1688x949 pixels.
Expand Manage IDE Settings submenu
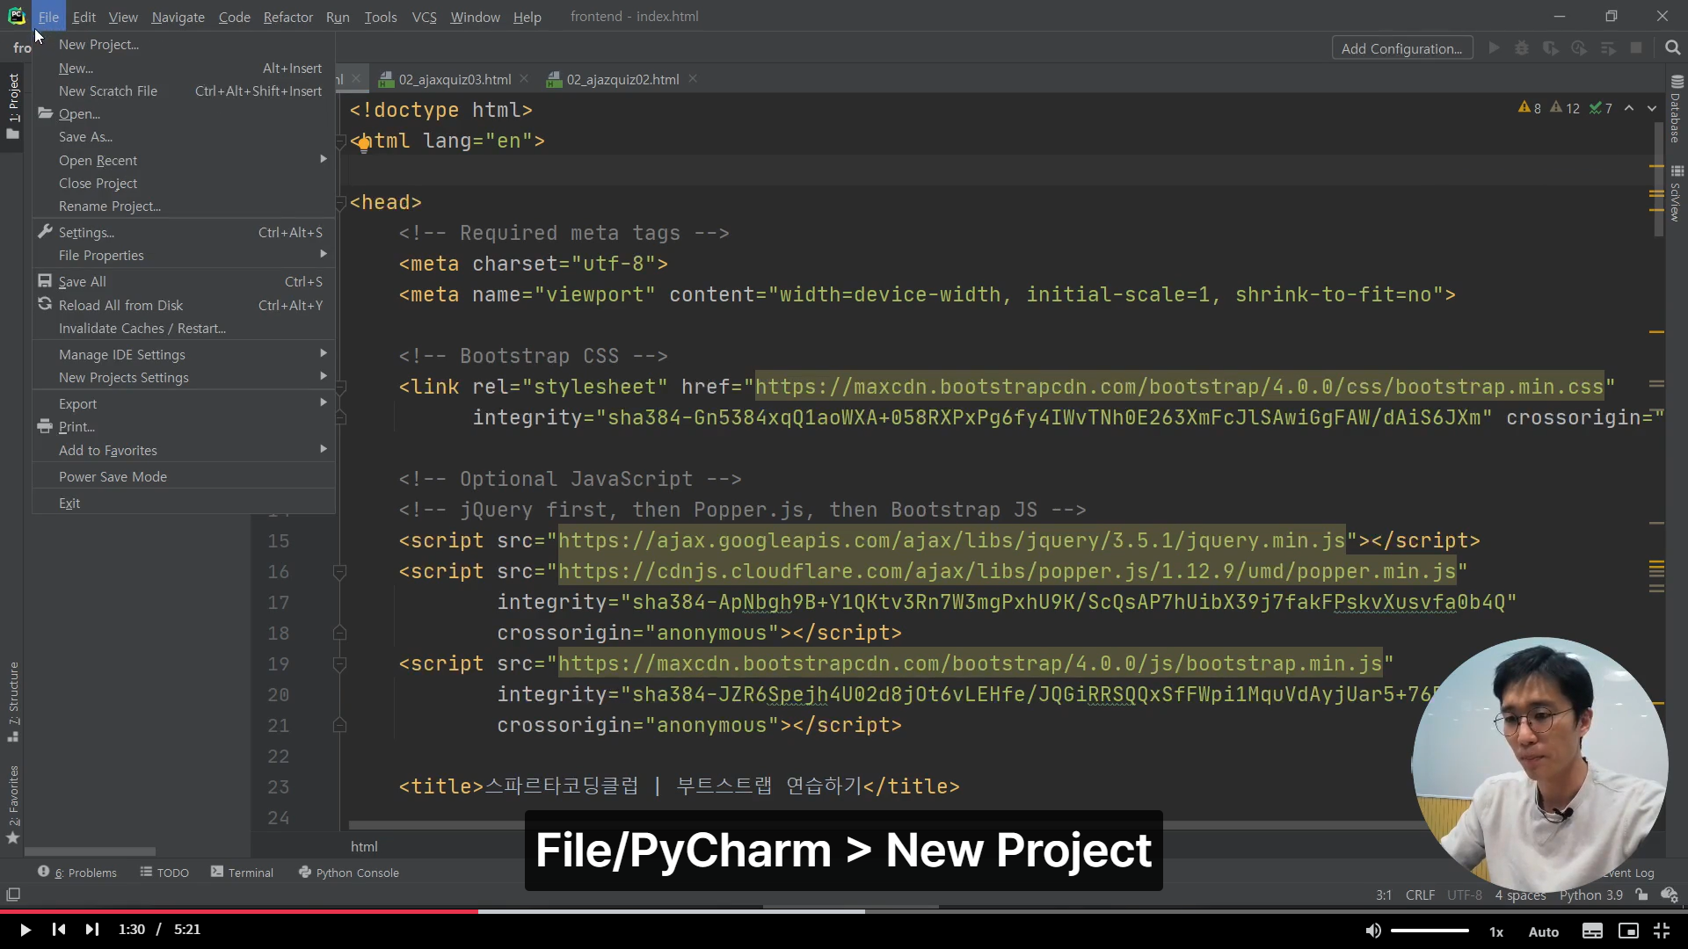point(184,354)
